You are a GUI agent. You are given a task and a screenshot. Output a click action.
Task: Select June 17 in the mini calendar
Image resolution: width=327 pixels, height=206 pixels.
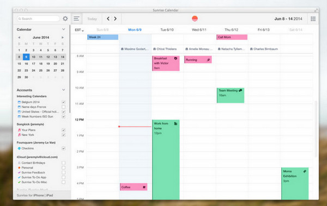[x=33, y=64]
